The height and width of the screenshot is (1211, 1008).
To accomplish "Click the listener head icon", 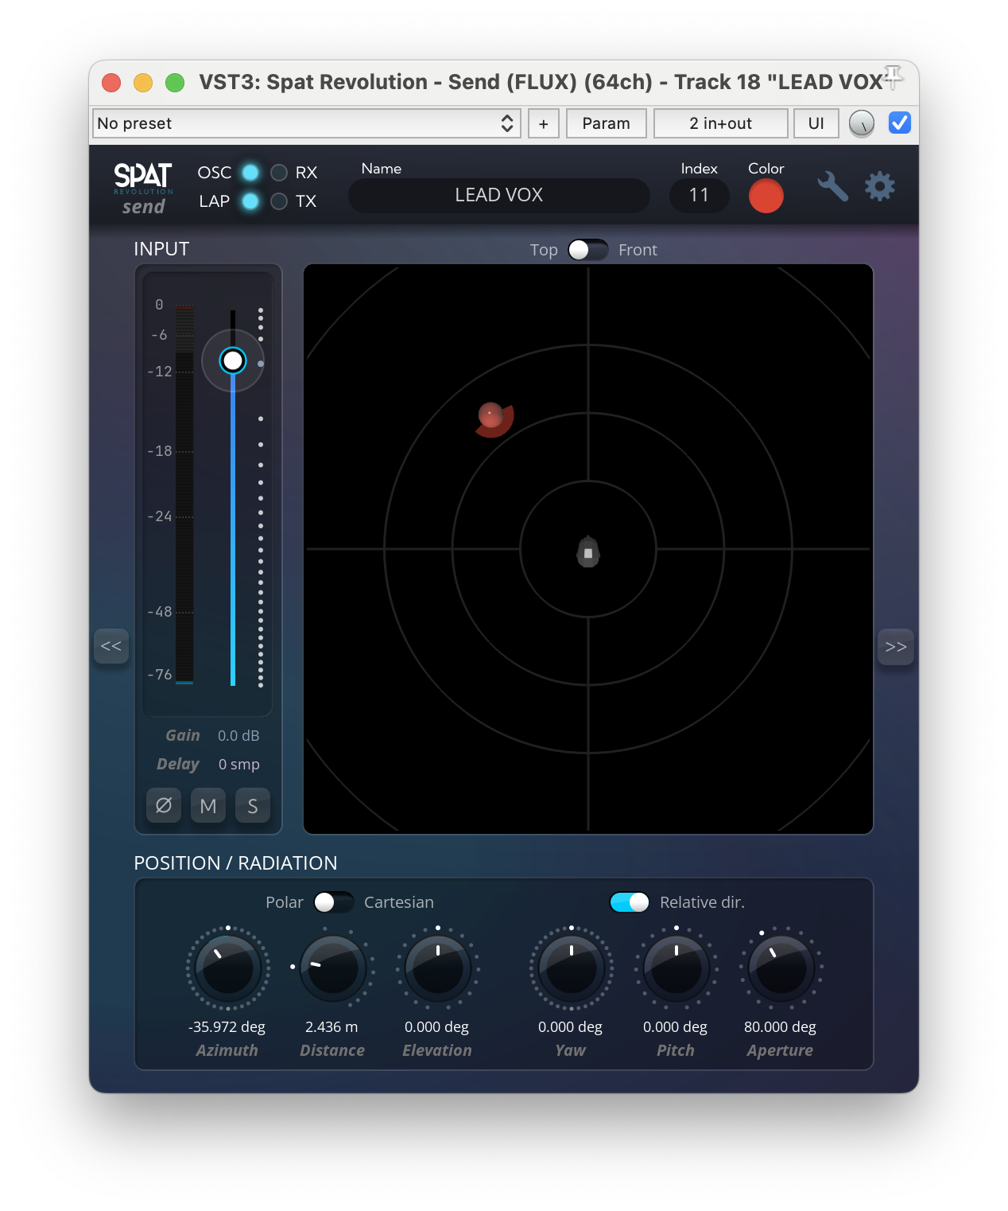I will tap(588, 551).
